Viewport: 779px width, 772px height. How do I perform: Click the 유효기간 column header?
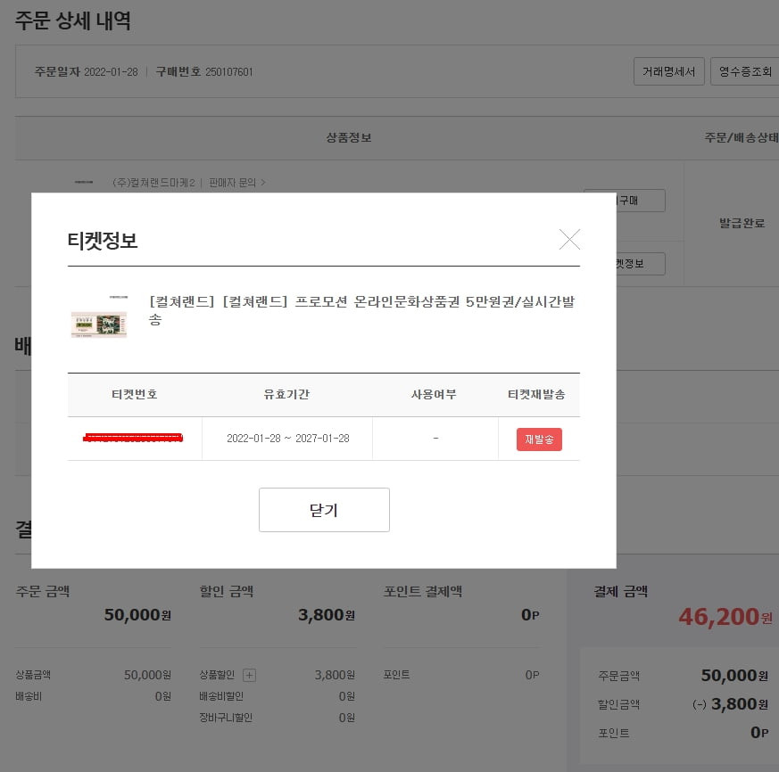[x=286, y=394]
